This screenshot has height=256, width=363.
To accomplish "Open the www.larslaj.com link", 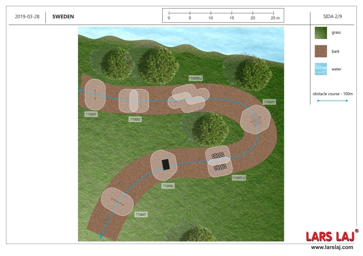I will tap(332, 247).
